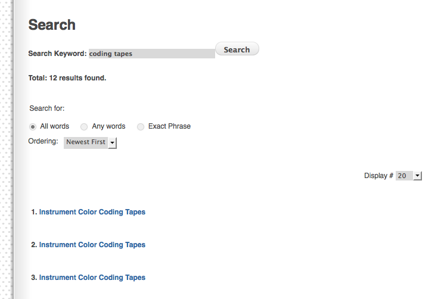Click the large Search page heading
This screenshot has width=444, height=299.
(52, 25)
